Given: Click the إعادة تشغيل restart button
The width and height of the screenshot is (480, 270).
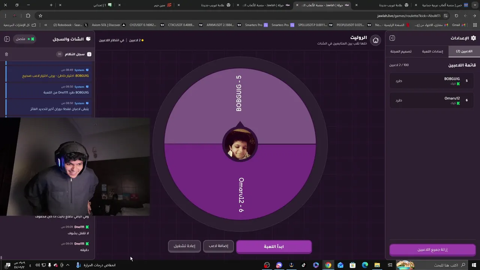Looking at the screenshot, I should pyautogui.click(x=184, y=246).
